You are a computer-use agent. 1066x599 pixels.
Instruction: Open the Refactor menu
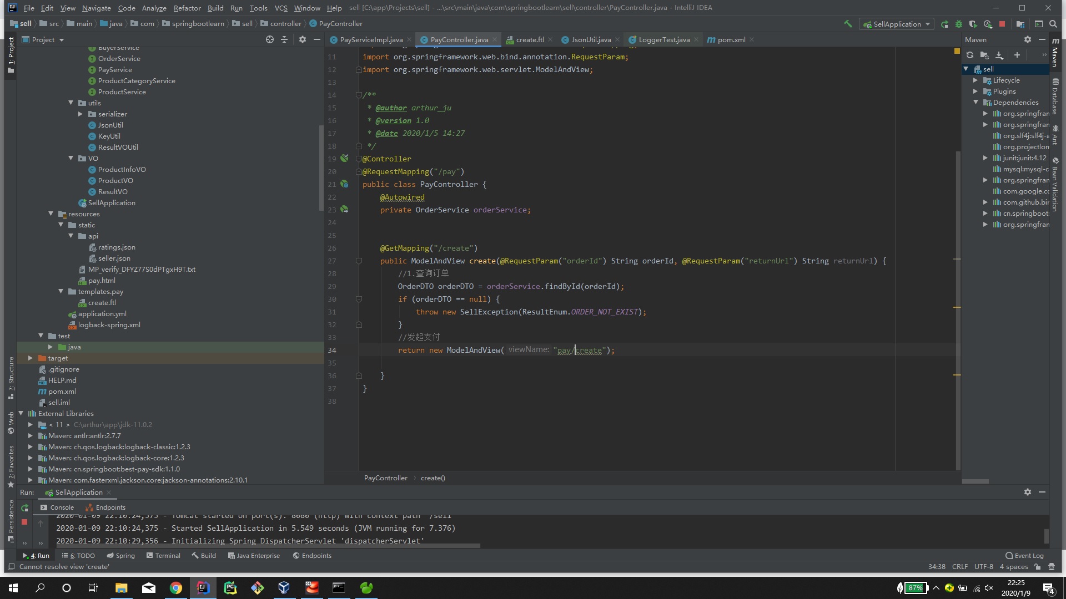187,8
